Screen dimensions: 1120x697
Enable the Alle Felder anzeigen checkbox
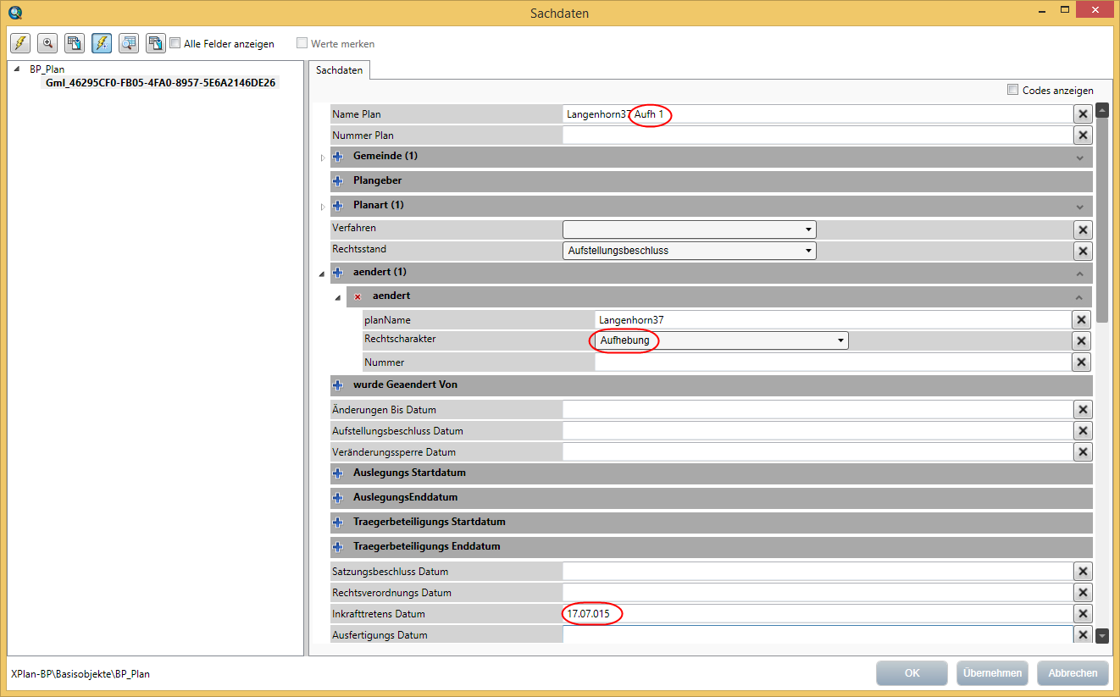(175, 43)
